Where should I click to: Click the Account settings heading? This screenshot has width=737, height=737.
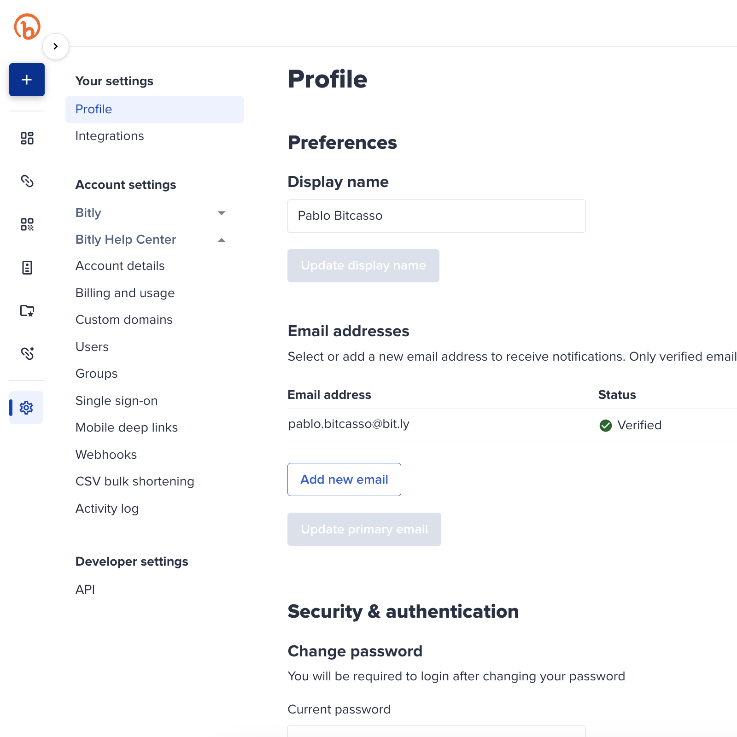(126, 185)
